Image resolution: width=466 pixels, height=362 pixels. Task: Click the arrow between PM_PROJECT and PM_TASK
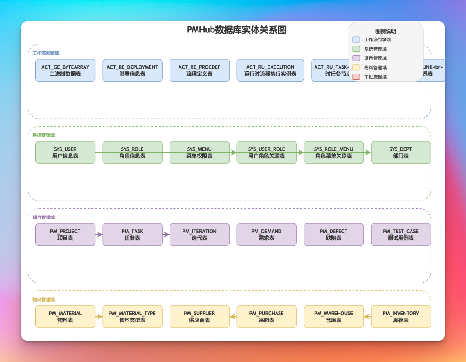pyautogui.click(x=99, y=235)
